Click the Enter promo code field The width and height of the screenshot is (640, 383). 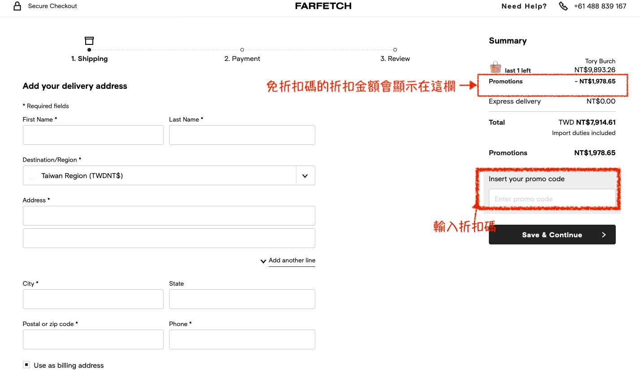[x=552, y=199]
